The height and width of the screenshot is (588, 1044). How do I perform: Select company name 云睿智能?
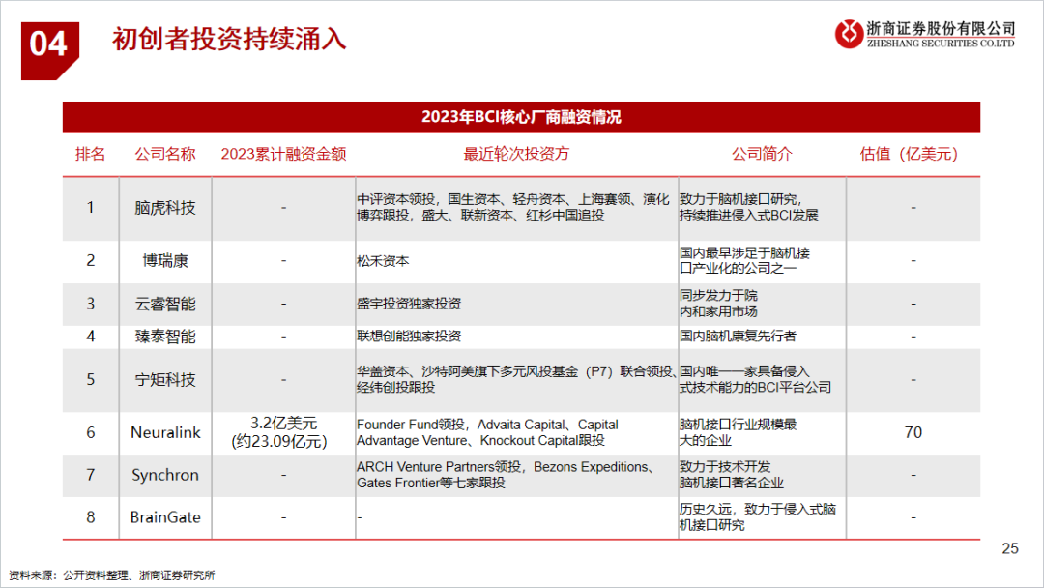click(165, 305)
